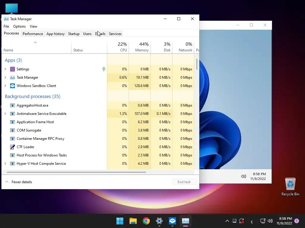305x228 pixels.
Task: Click the Hyper-V Host Compute Service icon
Action: click(x=13, y=164)
